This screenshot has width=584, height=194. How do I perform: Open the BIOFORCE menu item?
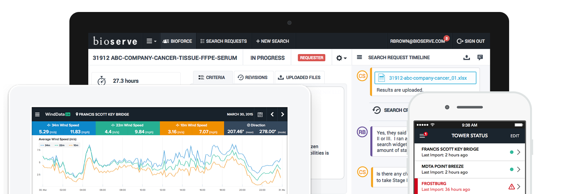(177, 41)
